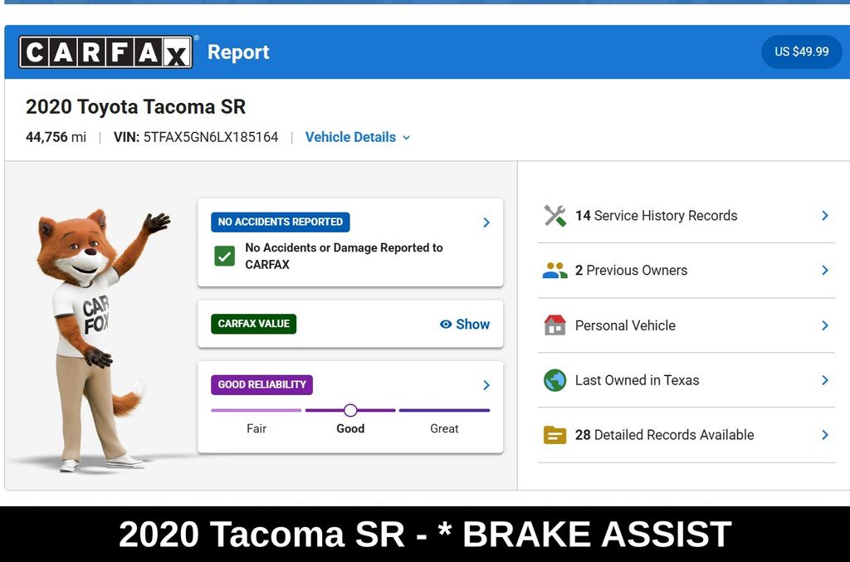Viewport: 850px width, 562px height.
Task: Click the eye icon beside Show
Action: click(x=446, y=324)
